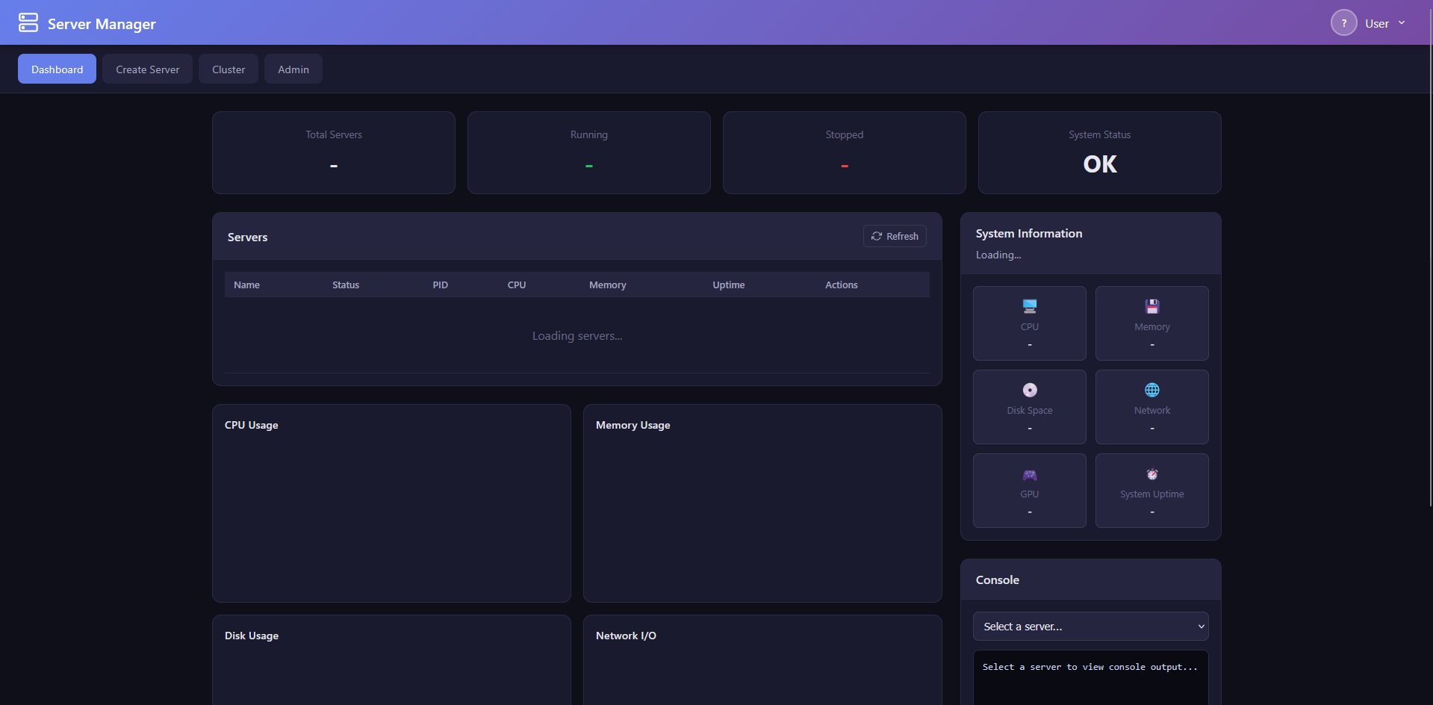The height and width of the screenshot is (705, 1433).
Task: Click the Console panel heading
Action: point(998,580)
